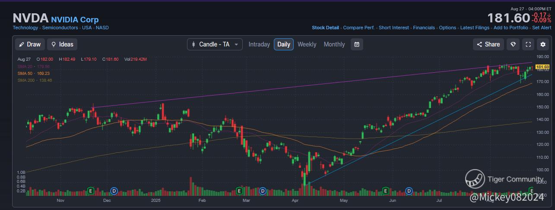Click the SMA 50 indicator label

(x=35, y=74)
